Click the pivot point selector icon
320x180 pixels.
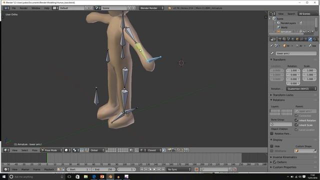pos(75,150)
